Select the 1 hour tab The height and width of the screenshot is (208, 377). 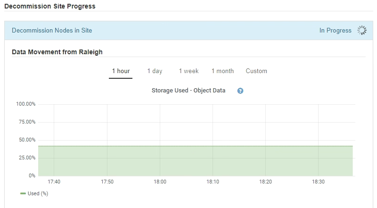click(121, 71)
